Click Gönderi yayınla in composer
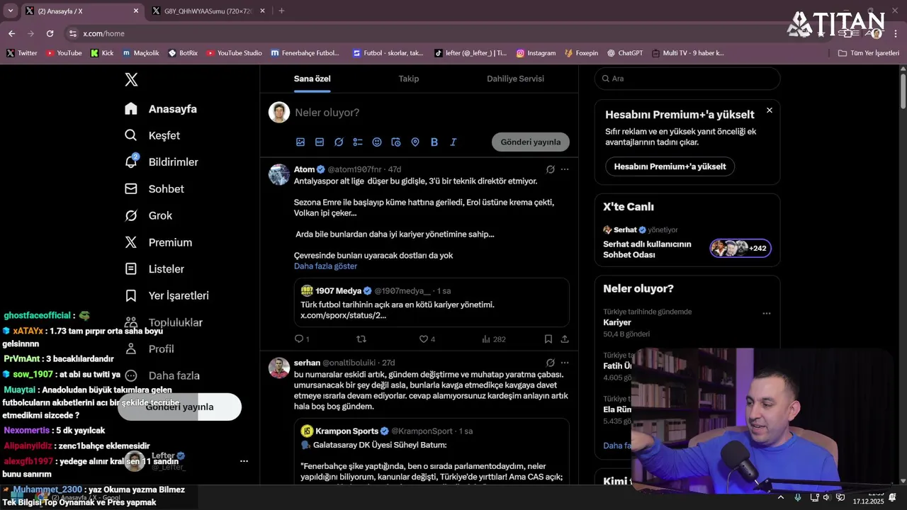Image resolution: width=907 pixels, height=510 pixels. 531,142
